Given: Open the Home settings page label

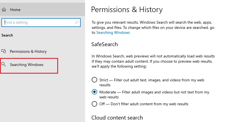Looking at the screenshot, I should (15, 10).
